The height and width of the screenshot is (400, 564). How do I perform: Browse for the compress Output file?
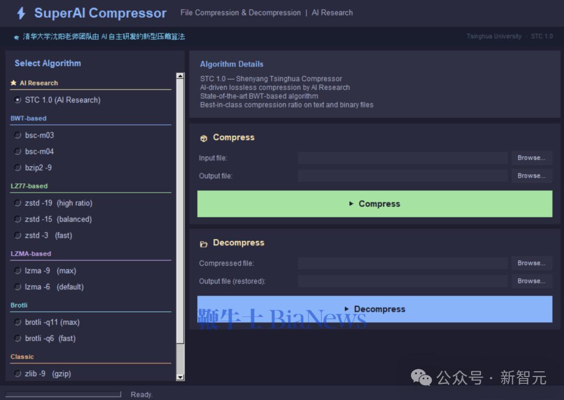[x=532, y=176]
